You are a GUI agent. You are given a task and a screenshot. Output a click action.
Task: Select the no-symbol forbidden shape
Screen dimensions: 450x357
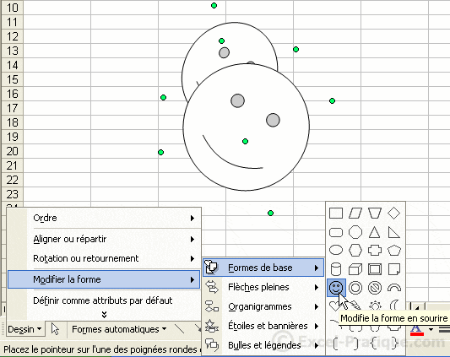(375, 288)
